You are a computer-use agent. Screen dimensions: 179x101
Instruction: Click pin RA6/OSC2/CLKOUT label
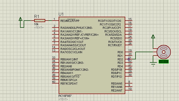pyautogui.click(x=73, y=49)
